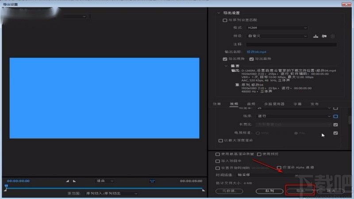
Task: Enable 仅渲染 Alpha 通道 checkbox
Action: [x=279, y=168]
